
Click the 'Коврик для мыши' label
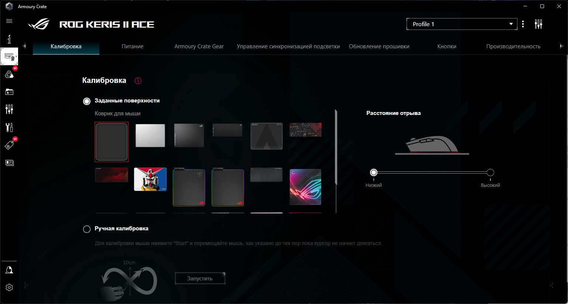(117, 113)
